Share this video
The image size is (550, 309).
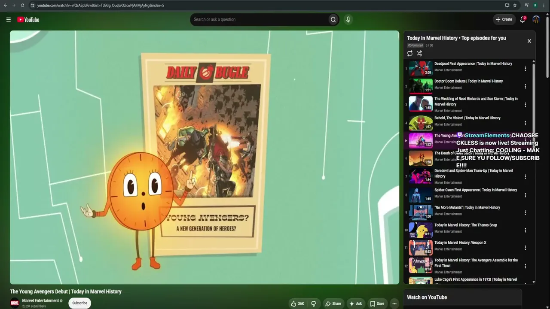pos(333,303)
